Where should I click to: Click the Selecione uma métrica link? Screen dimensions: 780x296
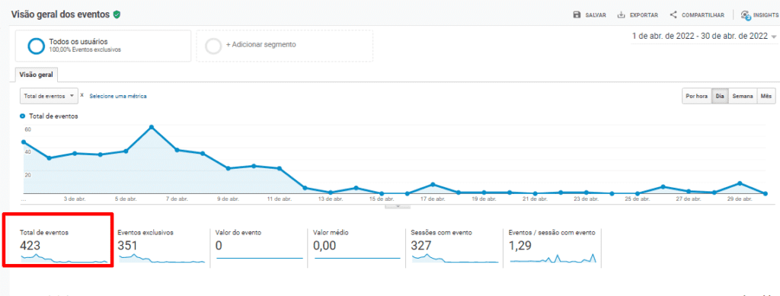pyautogui.click(x=118, y=97)
